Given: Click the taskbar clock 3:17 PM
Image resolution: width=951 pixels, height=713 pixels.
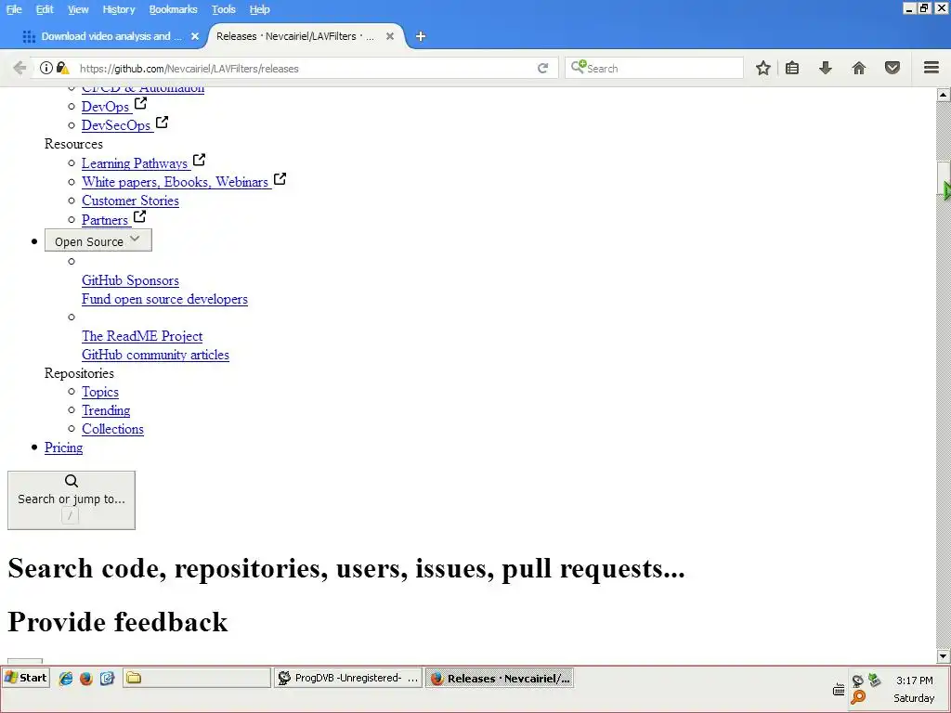Looking at the screenshot, I should click(x=914, y=681).
